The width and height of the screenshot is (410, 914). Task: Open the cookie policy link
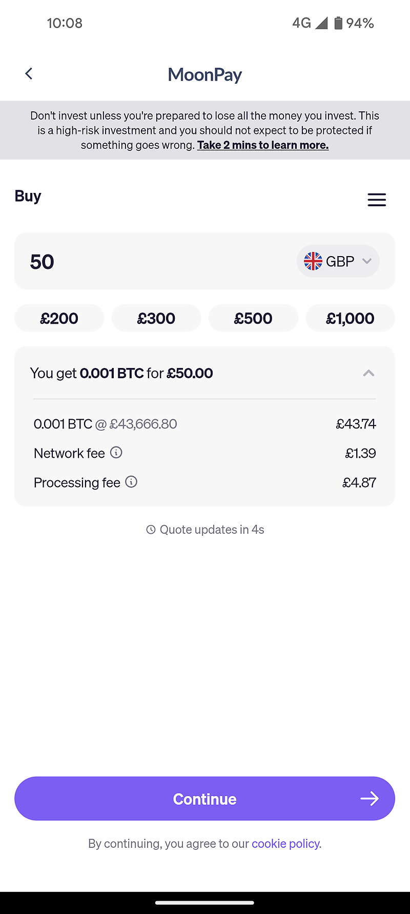click(x=286, y=844)
